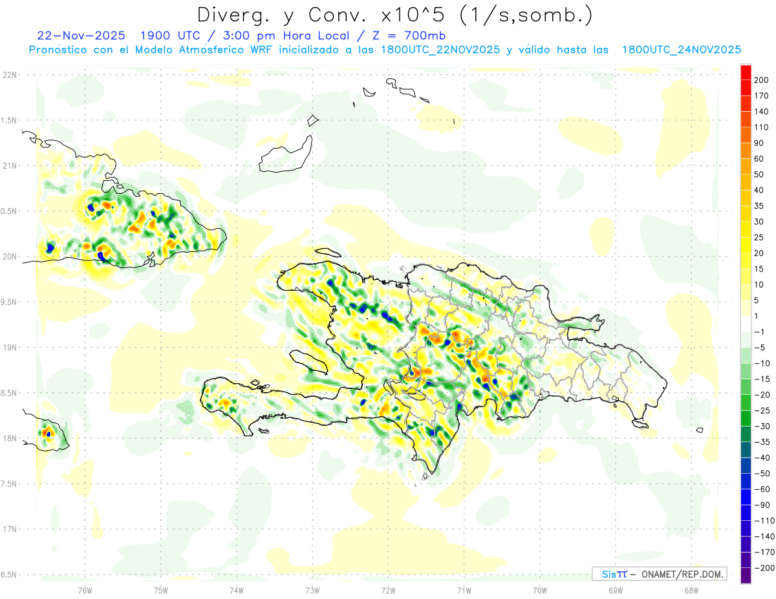The image size is (776, 599).
Task: Click the yellow legend swatch between 25 and 20
Action: 746,246
